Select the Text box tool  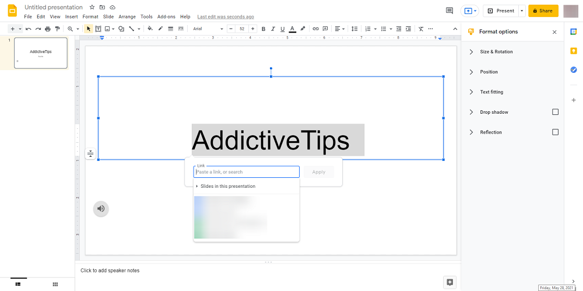[98, 29]
